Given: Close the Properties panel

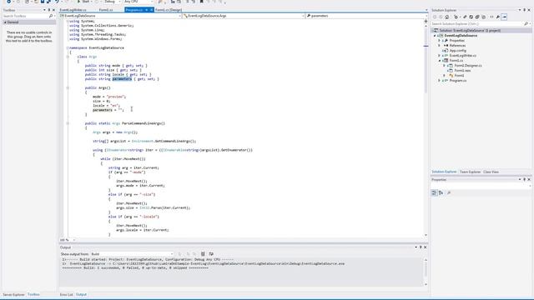Looking at the screenshot, I should [529, 180].
